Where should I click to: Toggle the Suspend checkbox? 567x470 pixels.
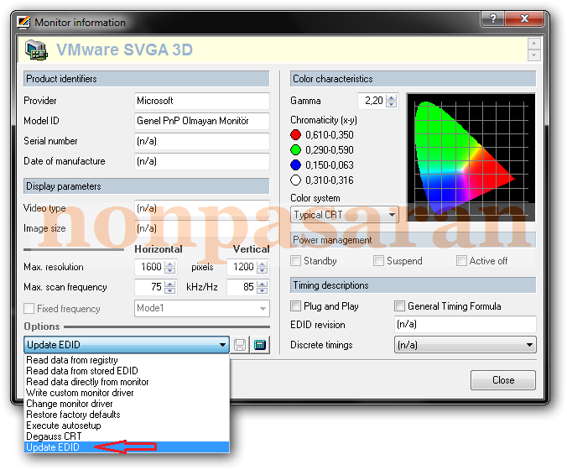pos(378,260)
